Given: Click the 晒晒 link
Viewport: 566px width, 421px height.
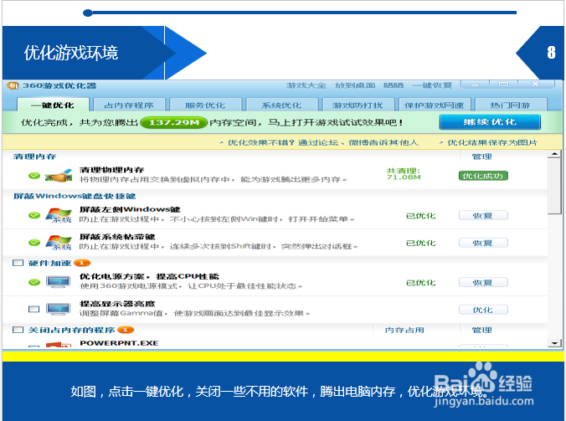Looking at the screenshot, I should (x=394, y=85).
